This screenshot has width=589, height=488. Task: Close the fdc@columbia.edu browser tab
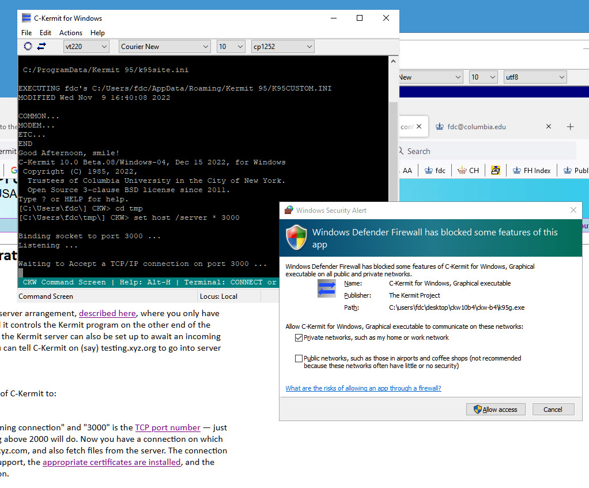pyautogui.click(x=549, y=126)
